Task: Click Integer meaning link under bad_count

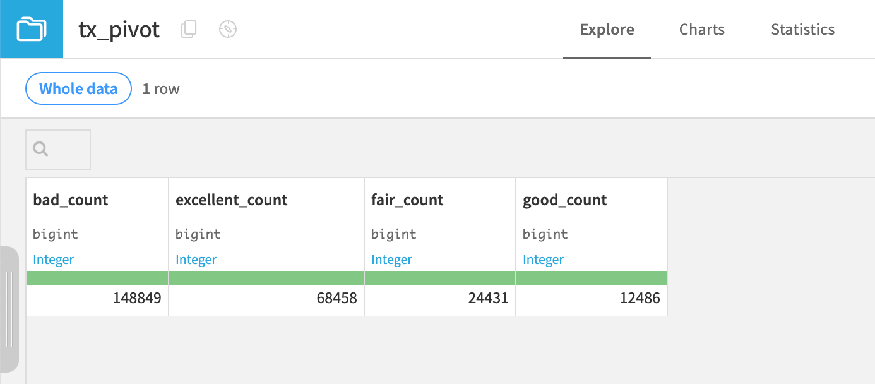Action: point(53,259)
